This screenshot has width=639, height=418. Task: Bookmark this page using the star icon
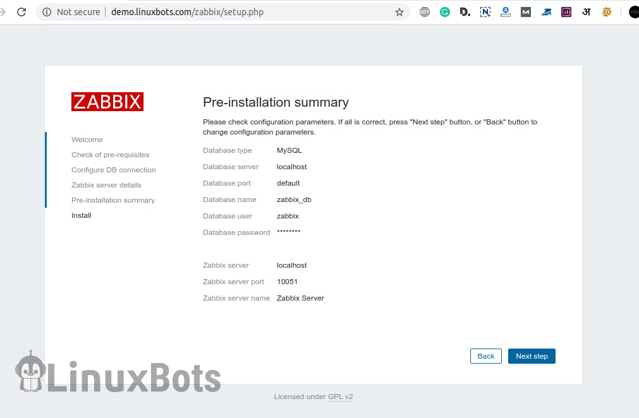click(399, 11)
